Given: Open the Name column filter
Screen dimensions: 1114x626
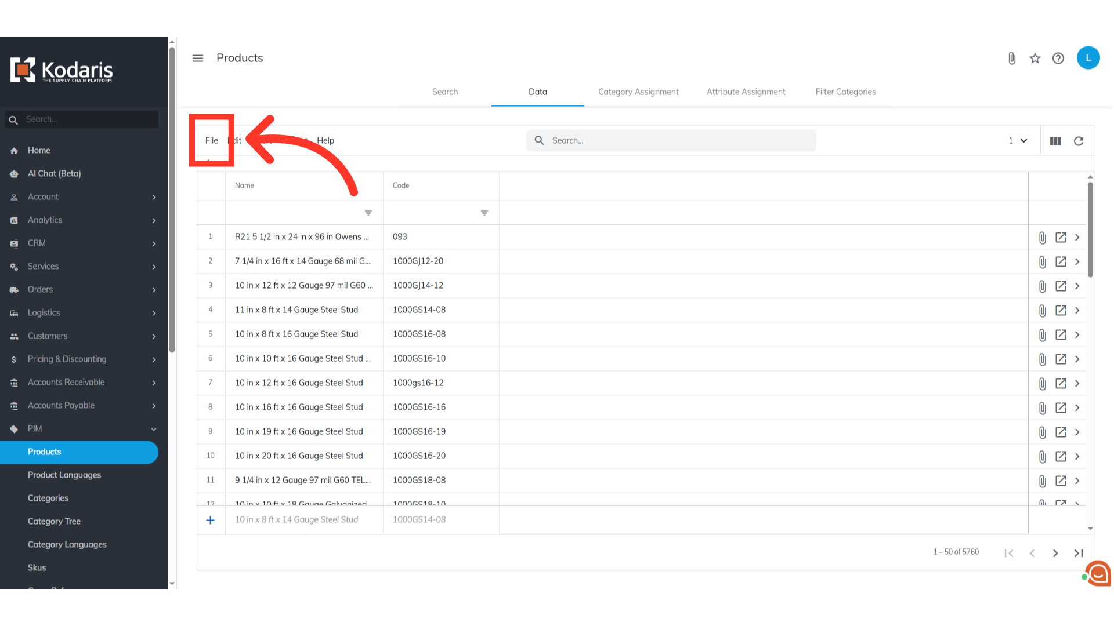Looking at the screenshot, I should [x=368, y=213].
